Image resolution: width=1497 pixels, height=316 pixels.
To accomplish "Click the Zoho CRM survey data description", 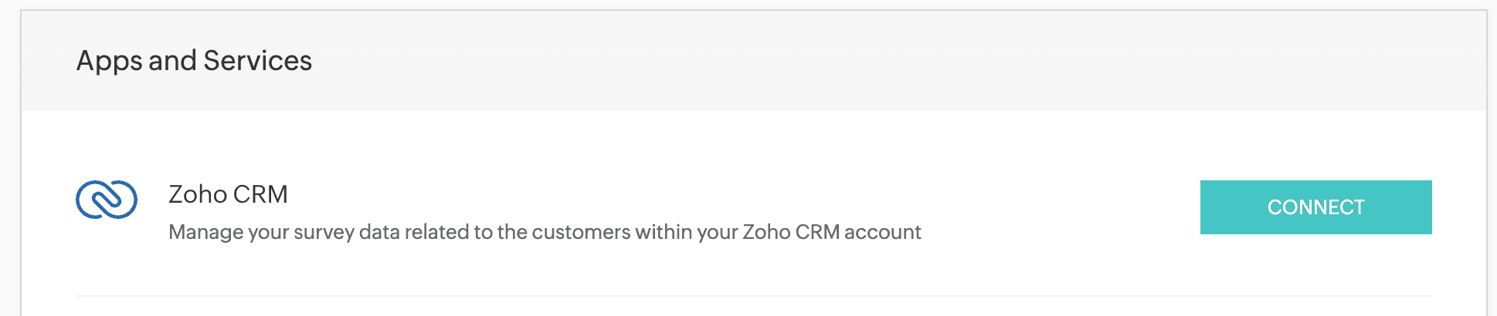I will (545, 232).
